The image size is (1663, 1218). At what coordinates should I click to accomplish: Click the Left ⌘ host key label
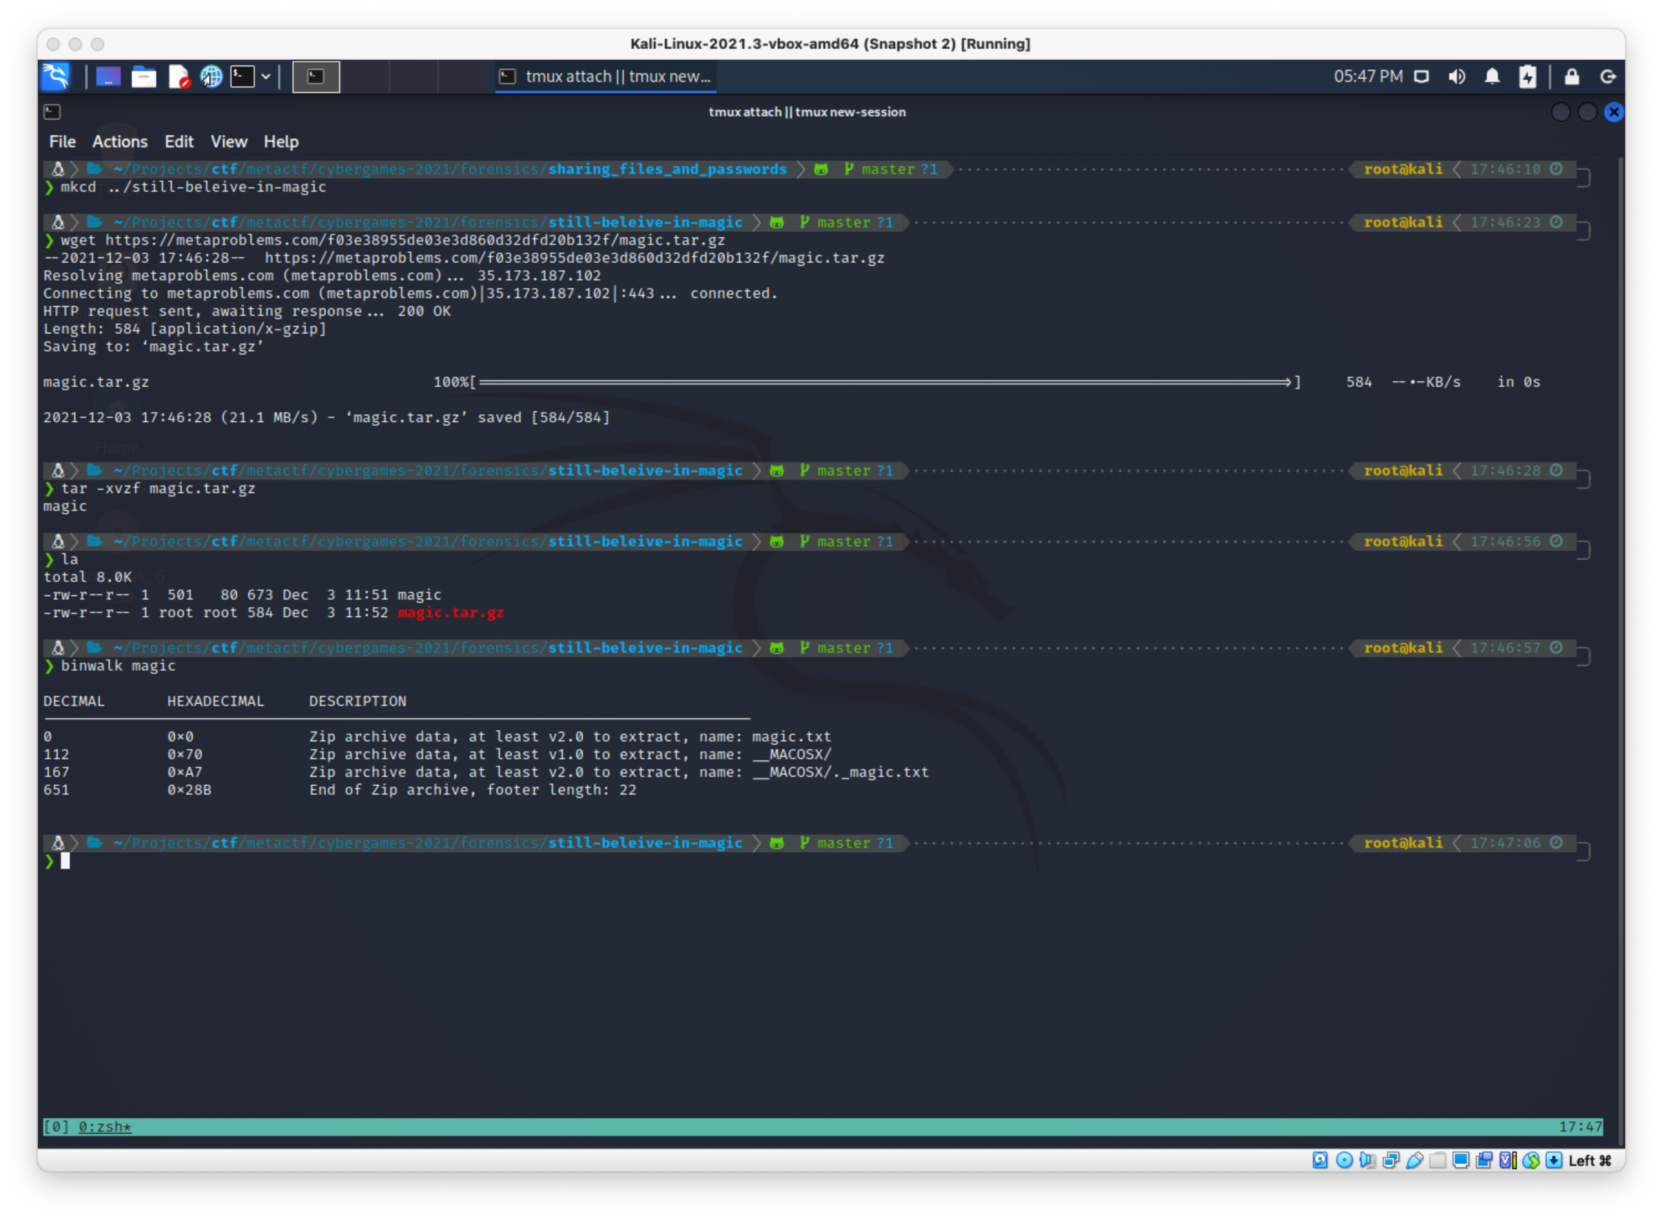coord(1590,1160)
